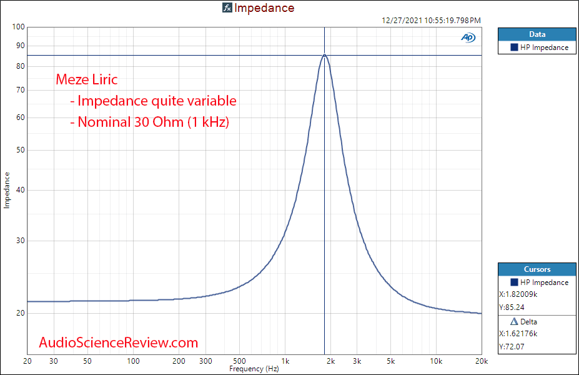579x375 pixels.
Task: Click the "20k" label on the frequency axis
Action: click(x=482, y=361)
